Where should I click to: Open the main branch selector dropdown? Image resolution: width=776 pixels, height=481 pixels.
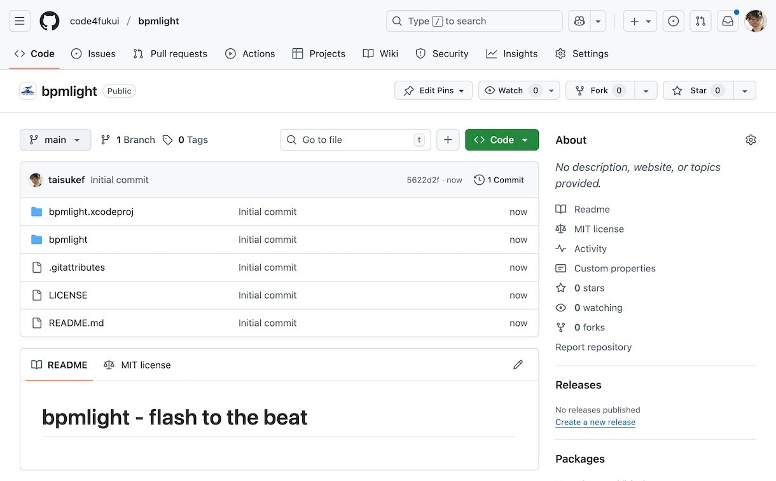click(55, 140)
